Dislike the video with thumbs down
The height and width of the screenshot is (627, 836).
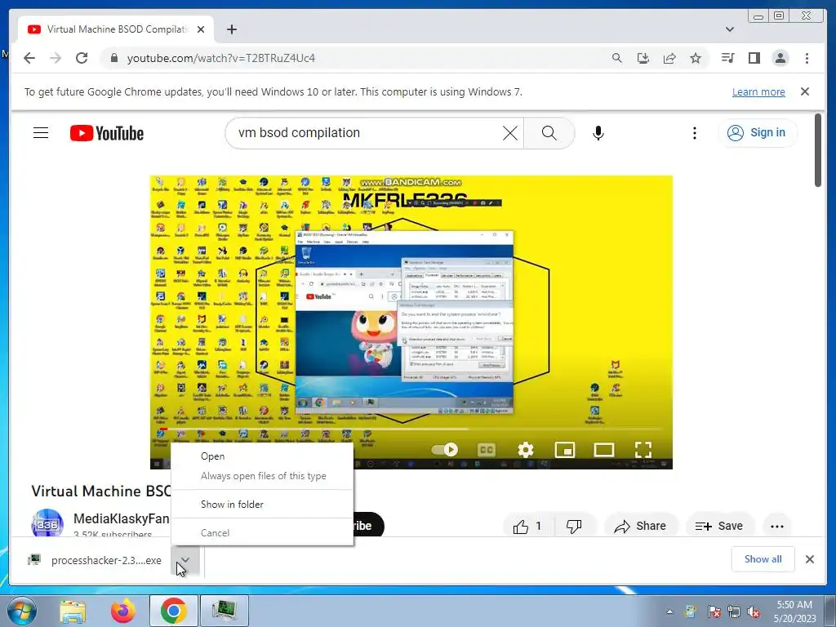(574, 527)
